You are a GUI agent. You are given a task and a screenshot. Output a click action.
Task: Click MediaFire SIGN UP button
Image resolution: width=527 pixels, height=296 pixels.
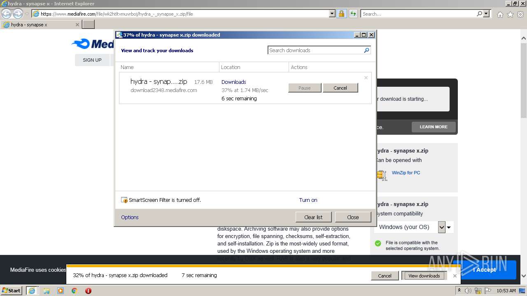tap(92, 60)
